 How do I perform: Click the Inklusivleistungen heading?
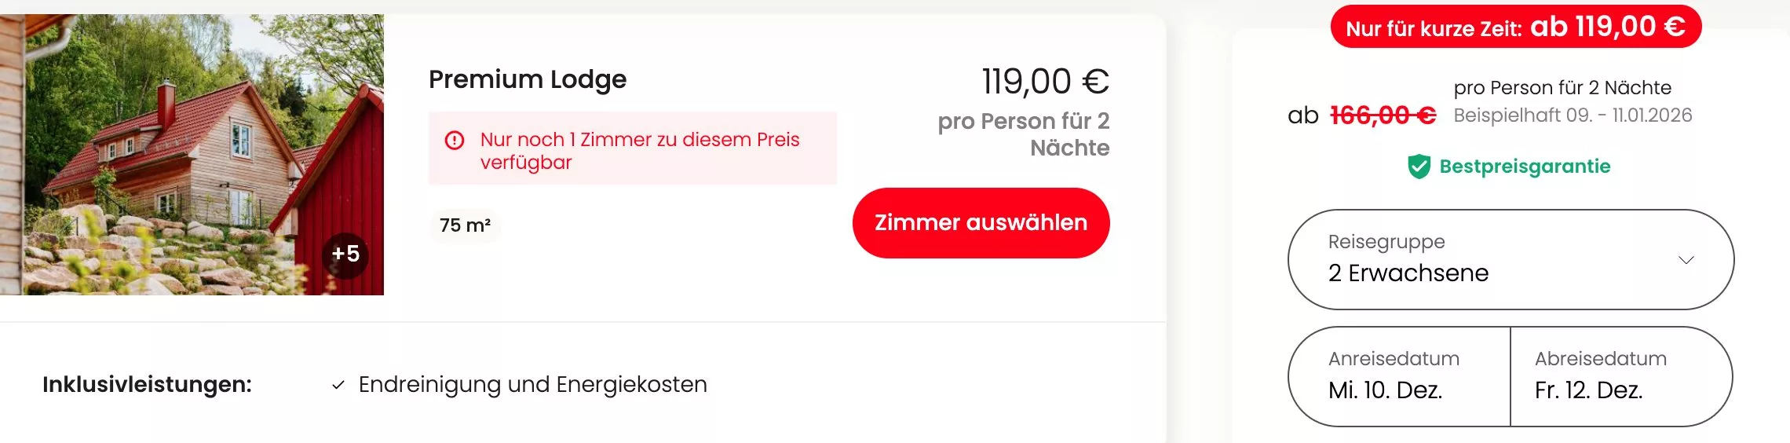tap(148, 385)
